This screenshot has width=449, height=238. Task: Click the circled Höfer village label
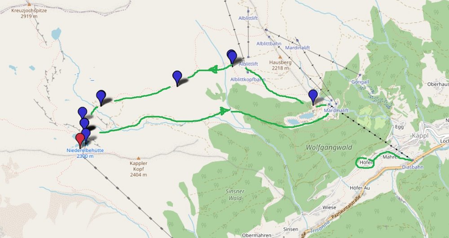point(365,163)
